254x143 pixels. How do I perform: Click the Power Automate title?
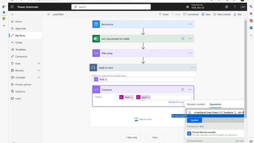tap(28, 7)
